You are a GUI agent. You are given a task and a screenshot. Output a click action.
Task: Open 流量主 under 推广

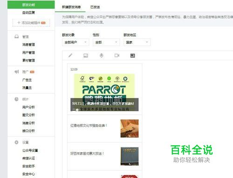tap(27, 88)
